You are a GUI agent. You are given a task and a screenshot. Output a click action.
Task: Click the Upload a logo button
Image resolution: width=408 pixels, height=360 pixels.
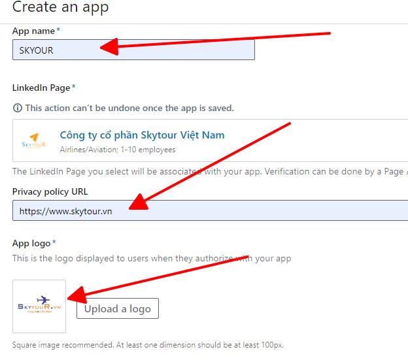point(118,308)
